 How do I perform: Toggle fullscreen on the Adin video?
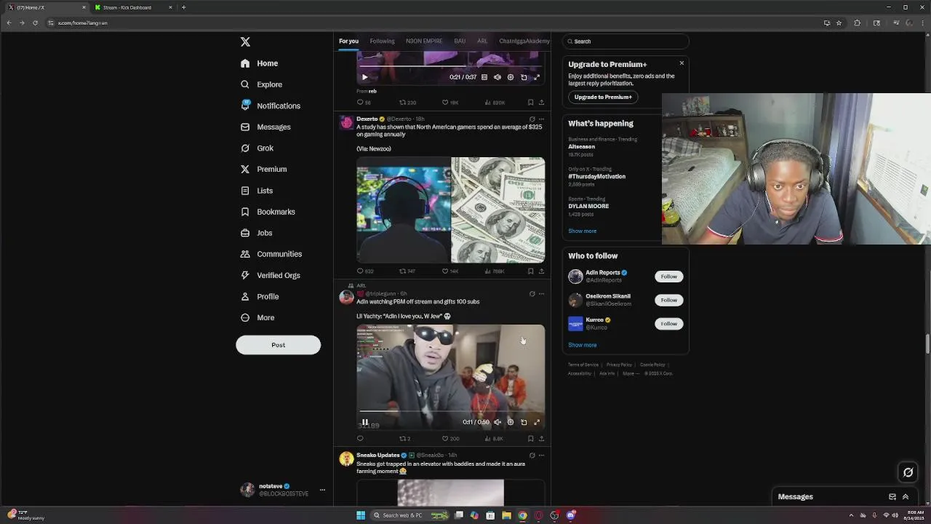pos(537,422)
